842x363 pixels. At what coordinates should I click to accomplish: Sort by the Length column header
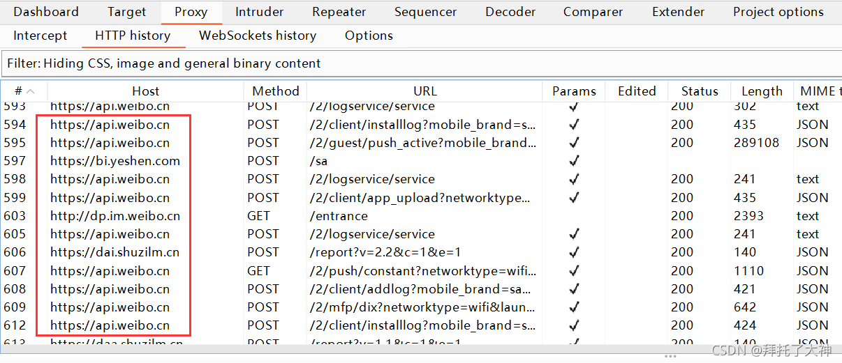[x=762, y=91]
